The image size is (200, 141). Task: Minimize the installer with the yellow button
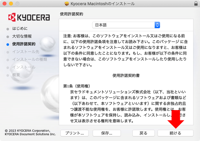coord(11,3)
